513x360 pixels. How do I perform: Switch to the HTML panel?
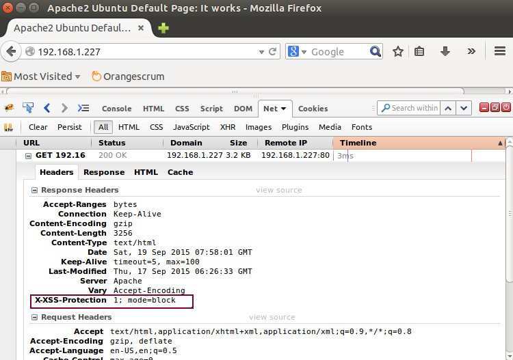click(153, 109)
